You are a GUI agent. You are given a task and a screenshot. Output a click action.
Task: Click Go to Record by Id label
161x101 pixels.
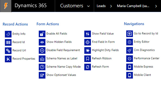146,34
